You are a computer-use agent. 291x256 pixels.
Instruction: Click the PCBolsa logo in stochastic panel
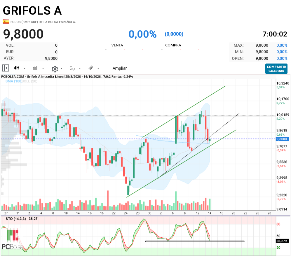pyautogui.click(x=13, y=239)
